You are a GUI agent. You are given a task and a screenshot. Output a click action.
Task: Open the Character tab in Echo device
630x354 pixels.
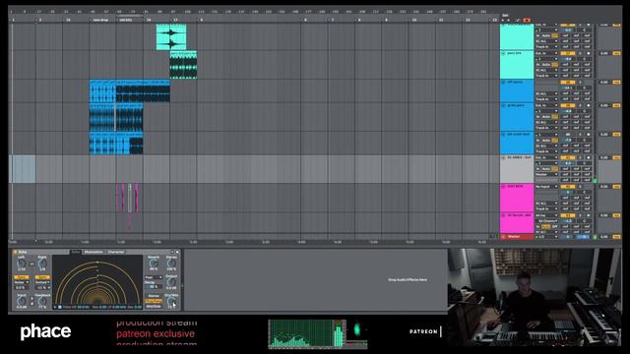116,252
